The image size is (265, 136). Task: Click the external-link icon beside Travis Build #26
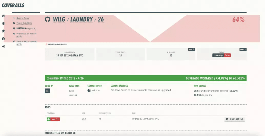click(x=14, y=23)
